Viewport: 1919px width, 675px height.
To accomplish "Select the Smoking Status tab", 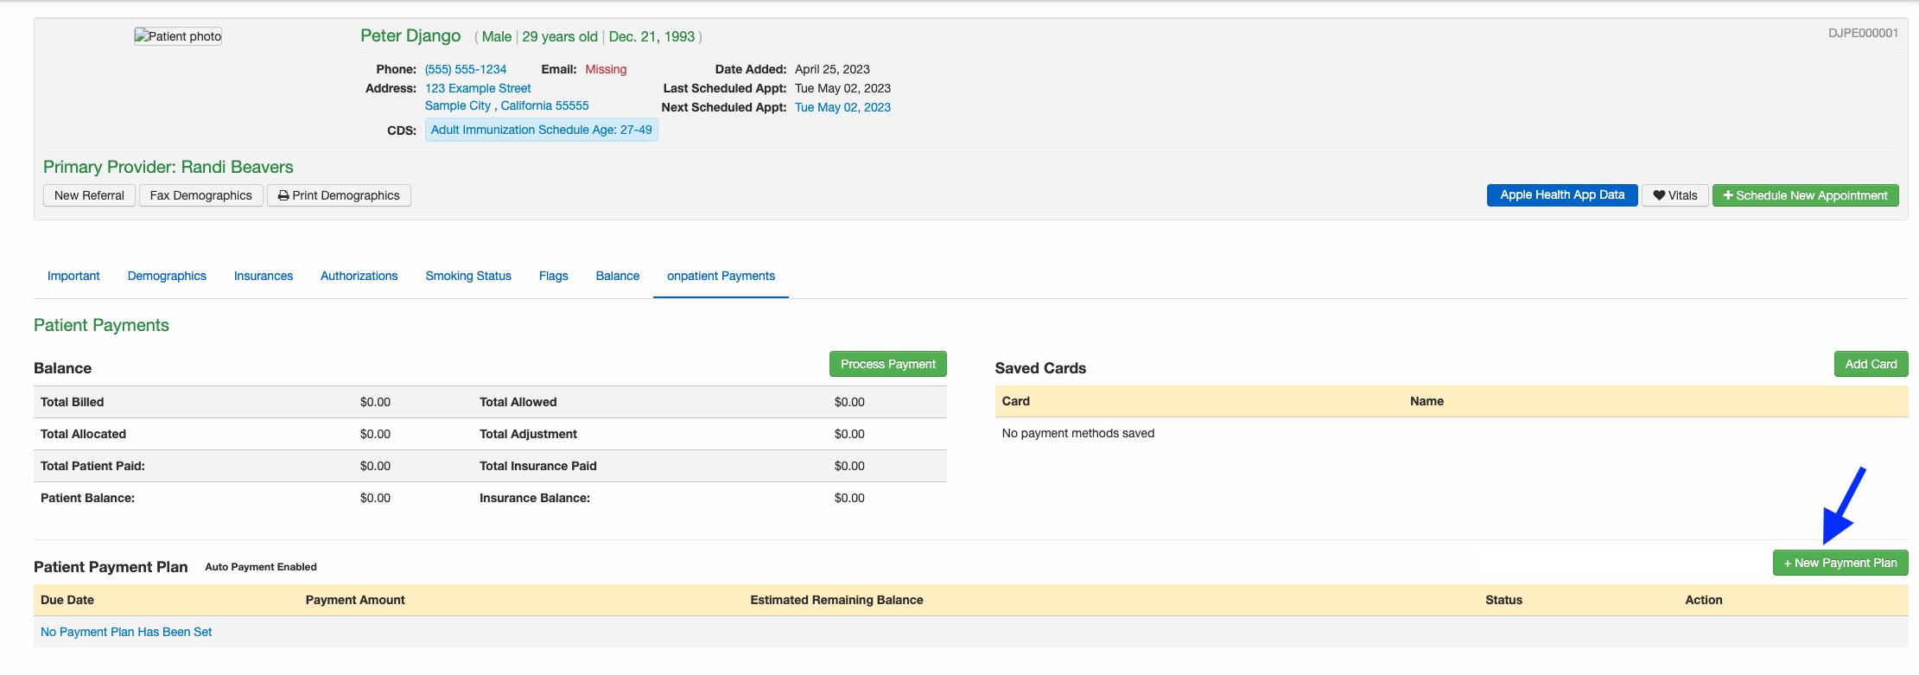I will point(468,276).
